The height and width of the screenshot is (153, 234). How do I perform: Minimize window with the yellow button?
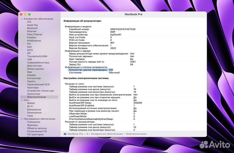pyautogui.click(x=25, y=14)
